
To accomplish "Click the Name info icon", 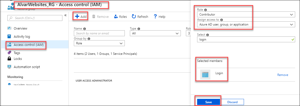I will click(x=85, y=29).
